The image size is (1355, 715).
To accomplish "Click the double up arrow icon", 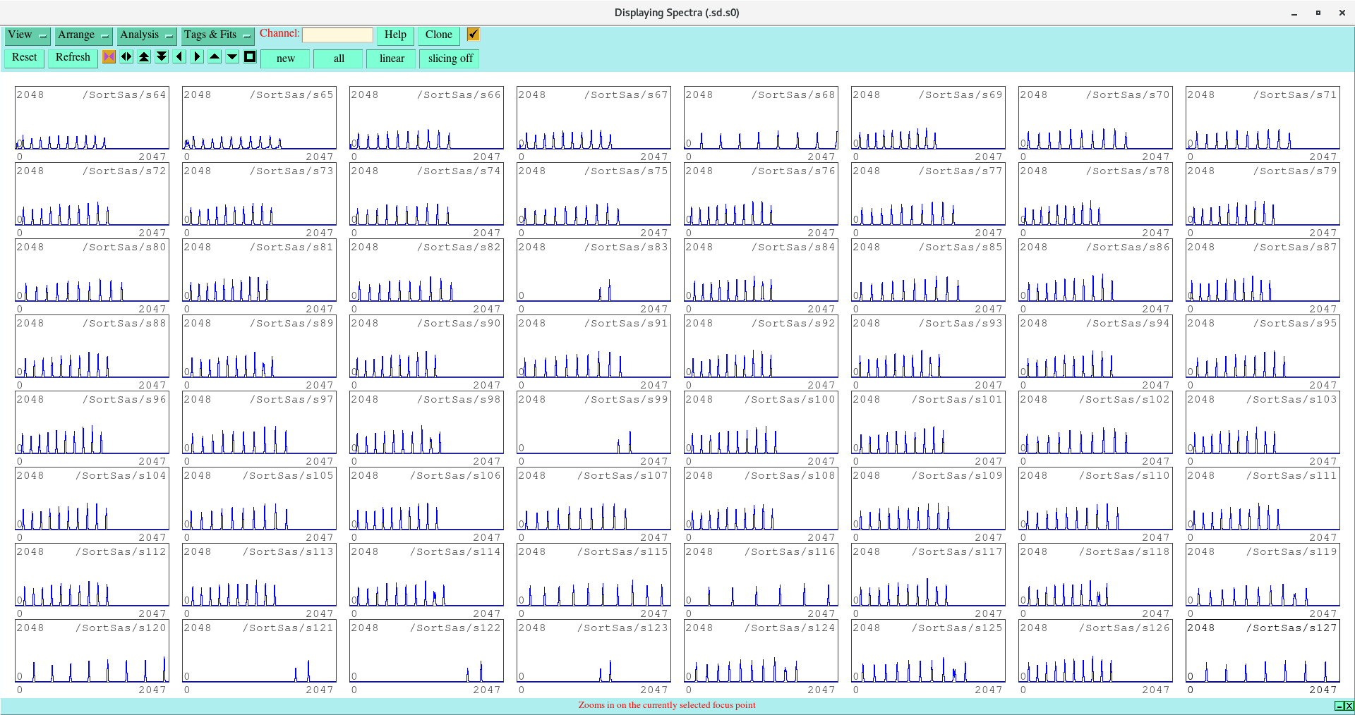I will [x=144, y=57].
